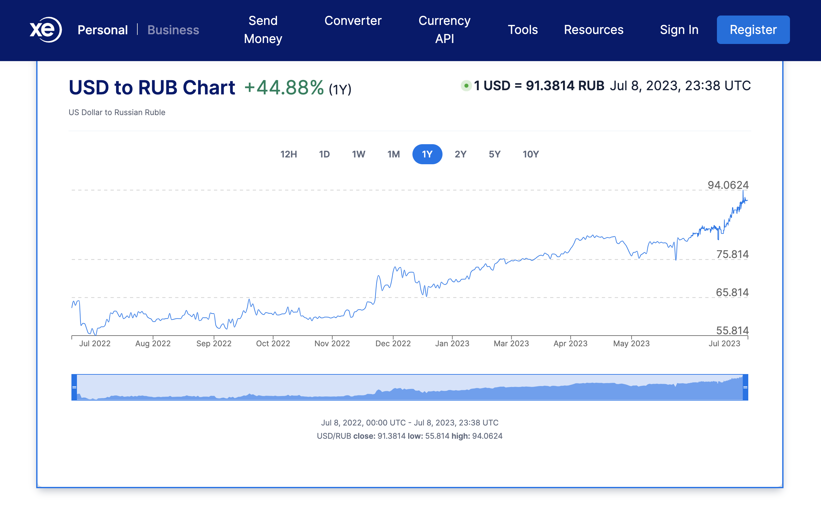This screenshot has height=505, width=821.
Task: Click the (1Y) period label beside percentage
Action: [x=340, y=90]
